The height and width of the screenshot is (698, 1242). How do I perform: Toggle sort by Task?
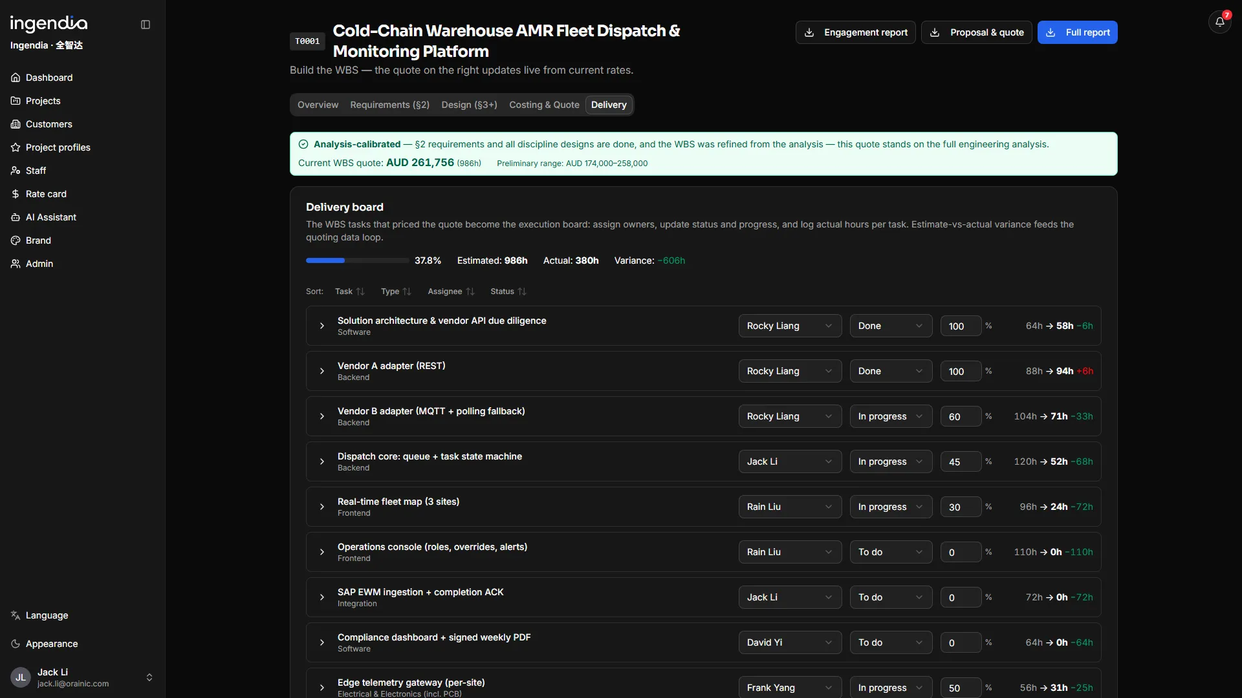(350, 291)
